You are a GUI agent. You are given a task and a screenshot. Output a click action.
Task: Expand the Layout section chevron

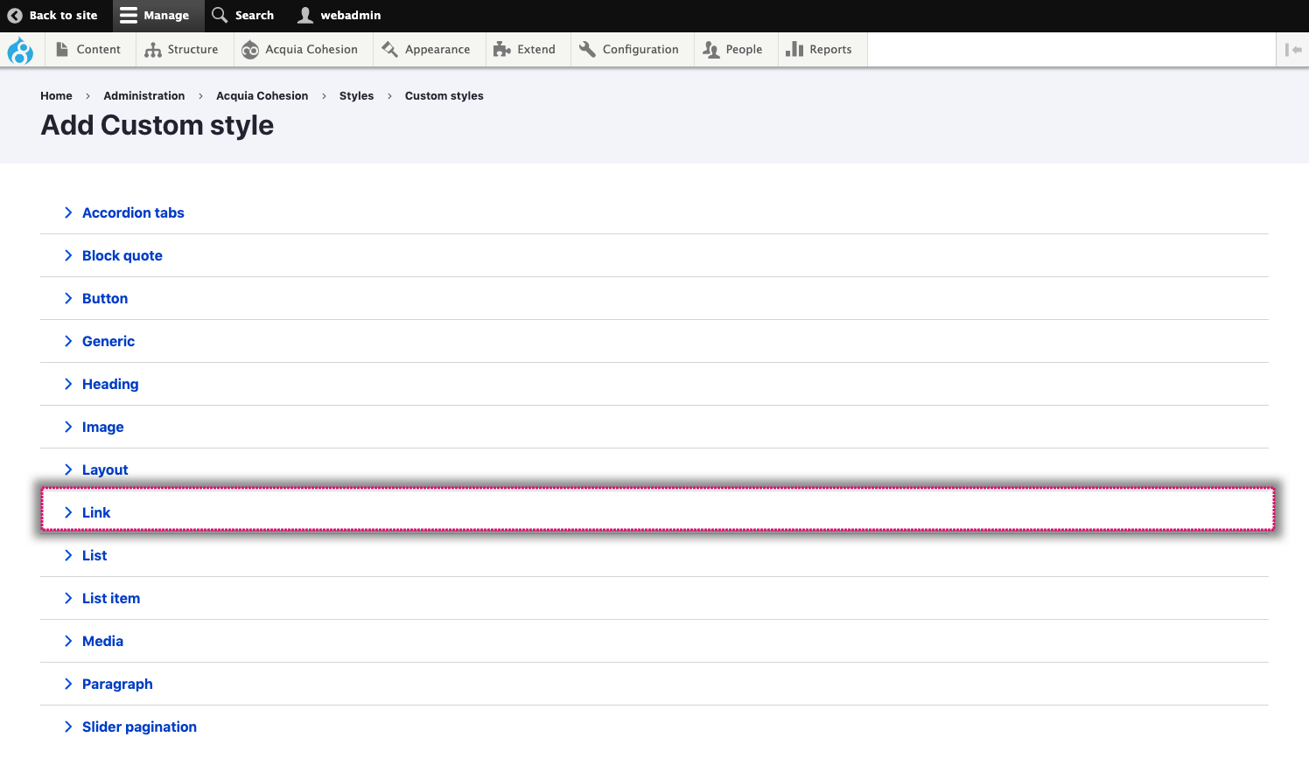[x=68, y=469]
